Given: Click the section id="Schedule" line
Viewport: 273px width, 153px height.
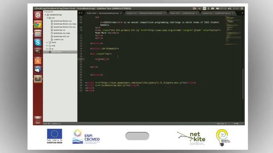Looking at the screenshot, I should [105, 48].
